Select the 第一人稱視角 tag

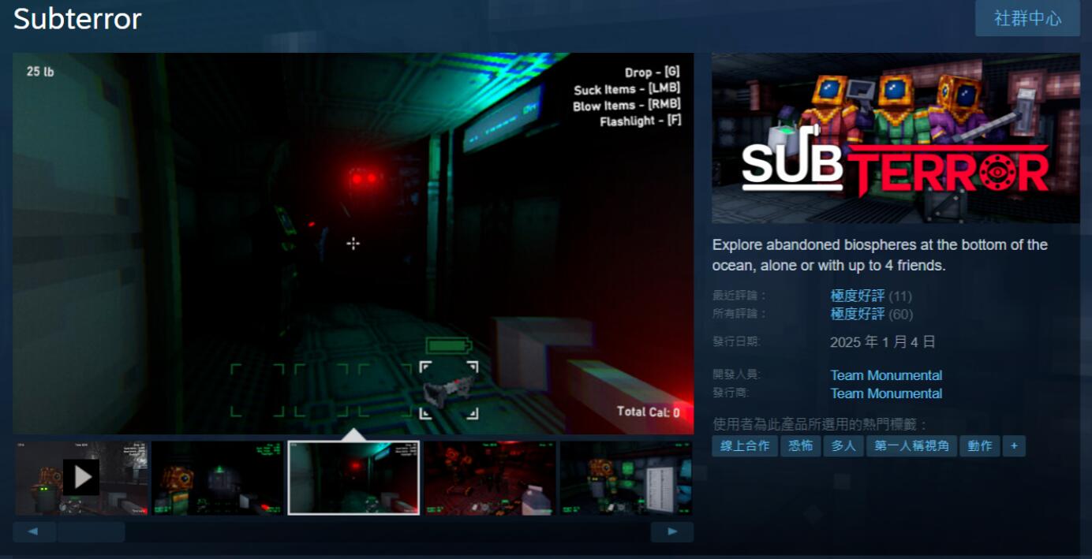click(912, 445)
